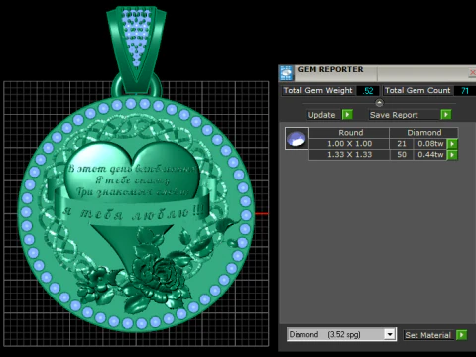Viewport: 476px width, 357px height.
Task: Click the green arrow next to Update
Action: [x=347, y=115]
